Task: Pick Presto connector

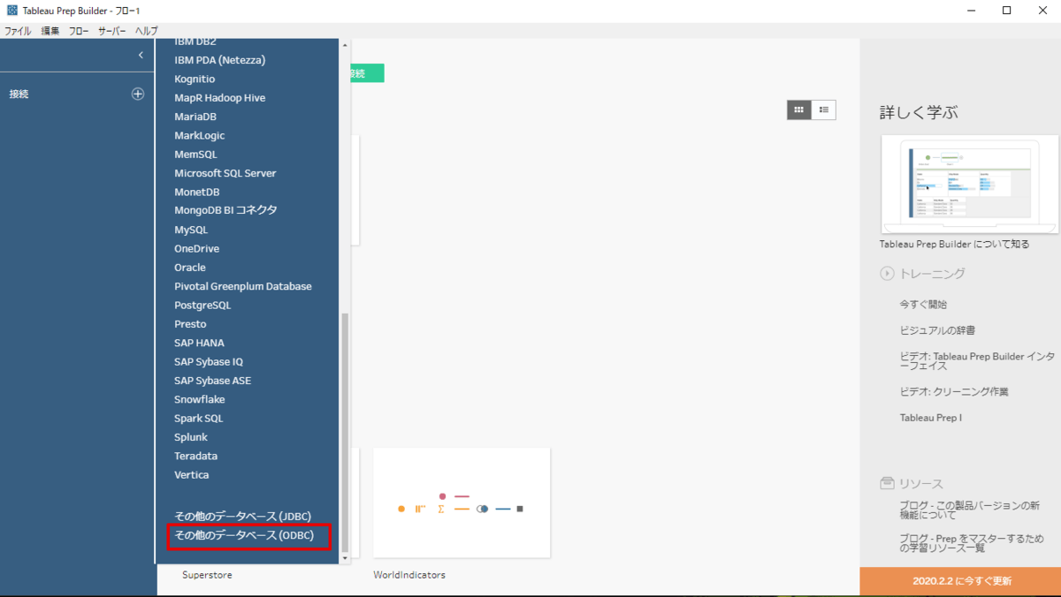Action: coord(190,324)
